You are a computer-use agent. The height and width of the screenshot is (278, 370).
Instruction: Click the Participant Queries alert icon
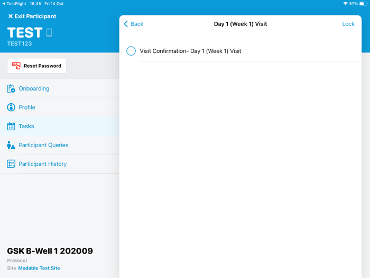coord(11,145)
